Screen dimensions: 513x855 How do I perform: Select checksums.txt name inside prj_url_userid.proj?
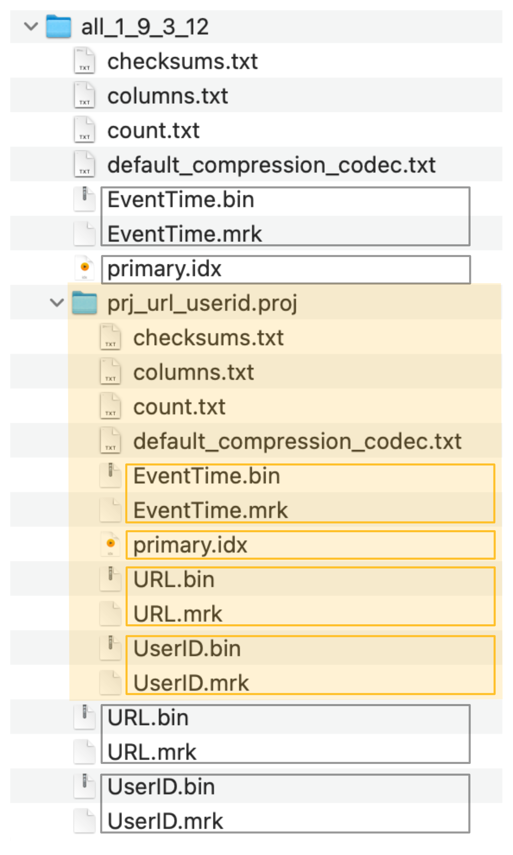point(208,338)
